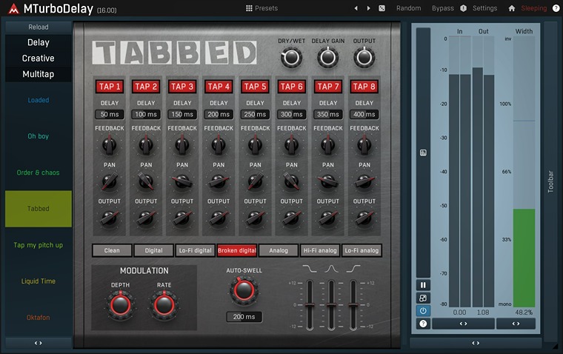Click the Modulation Rate knob
563x354 pixels.
[164, 305]
